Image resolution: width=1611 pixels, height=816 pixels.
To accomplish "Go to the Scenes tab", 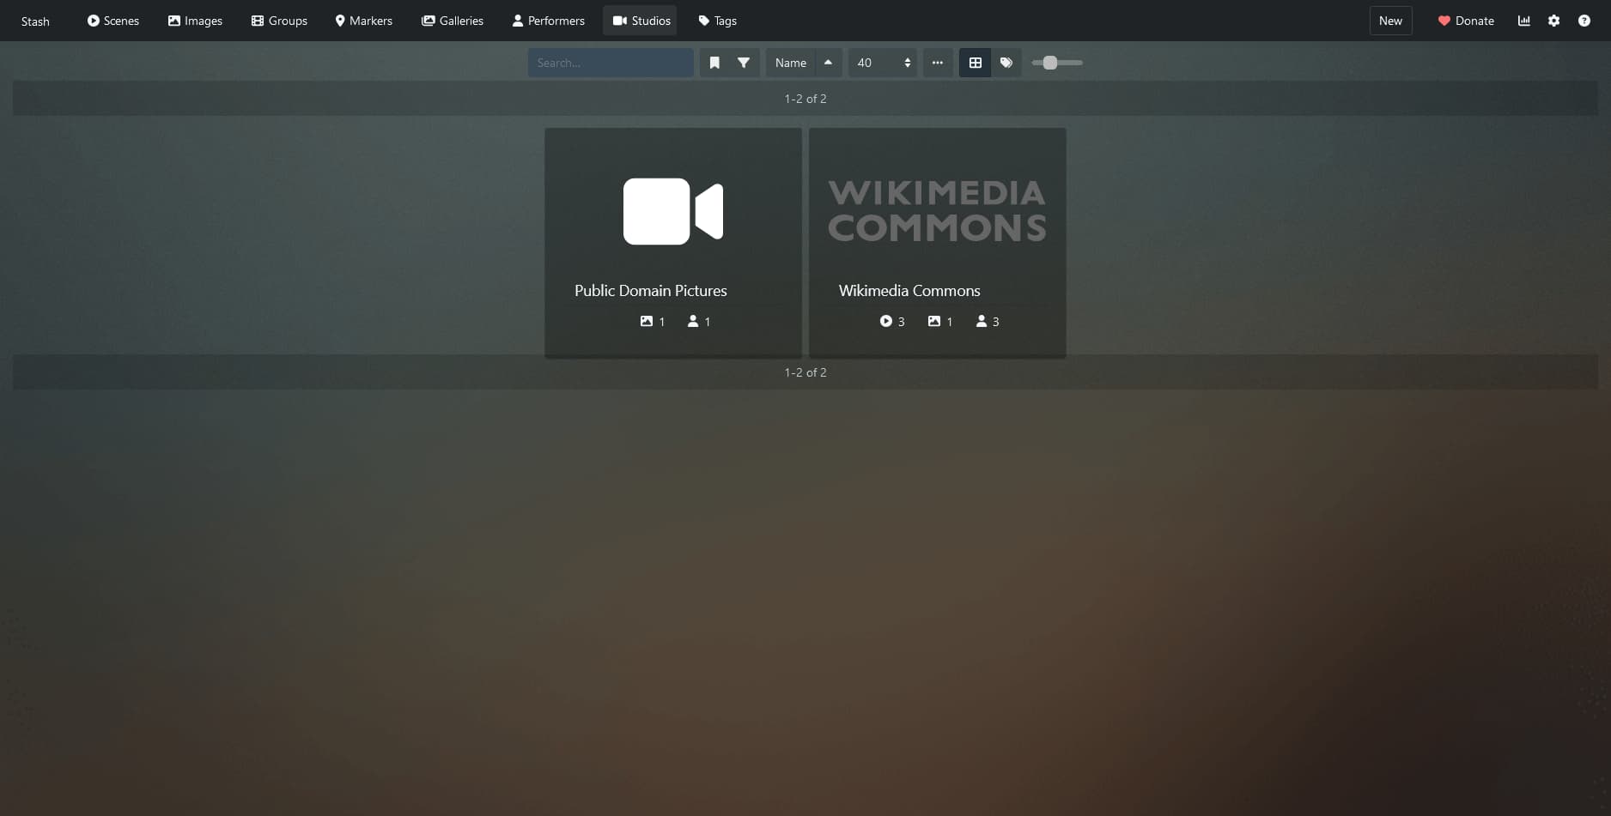I will tap(113, 21).
